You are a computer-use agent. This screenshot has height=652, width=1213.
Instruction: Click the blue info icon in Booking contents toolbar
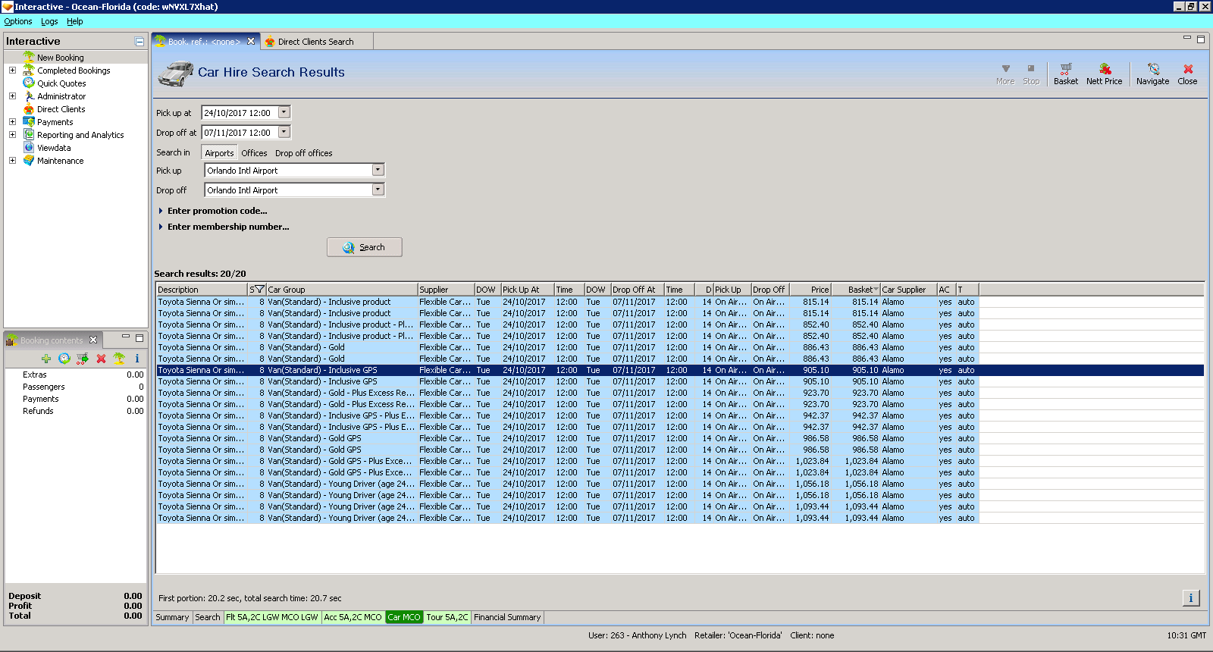[x=137, y=359]
